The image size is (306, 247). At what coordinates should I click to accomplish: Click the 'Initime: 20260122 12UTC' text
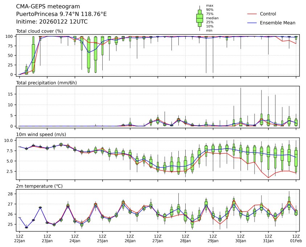(52, 21)
